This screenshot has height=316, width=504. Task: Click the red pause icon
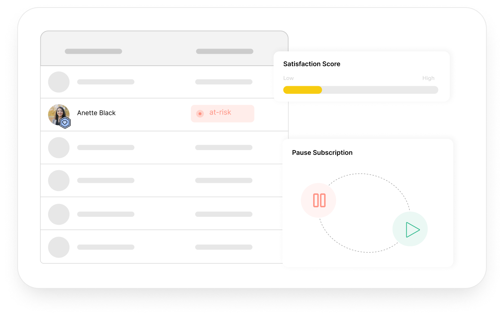pyautogui.click(x=319, y=200)
